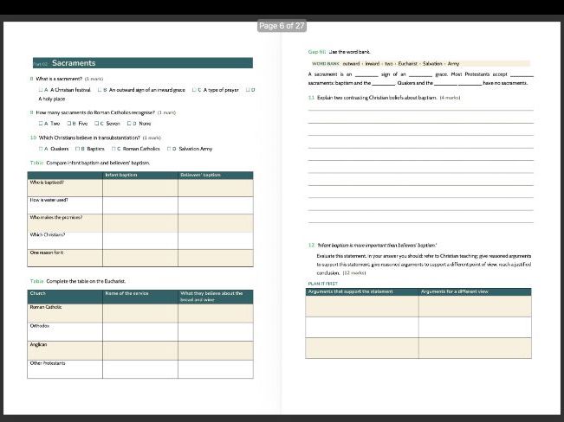The image size is (564, 422).
Task: Click 'Infant baptism is more important than believers' baptism' statement
Action: (378, 246)
